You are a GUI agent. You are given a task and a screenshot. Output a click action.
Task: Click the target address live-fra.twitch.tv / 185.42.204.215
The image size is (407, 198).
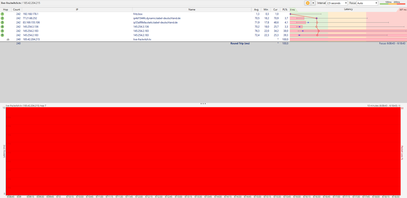[20, 3]
